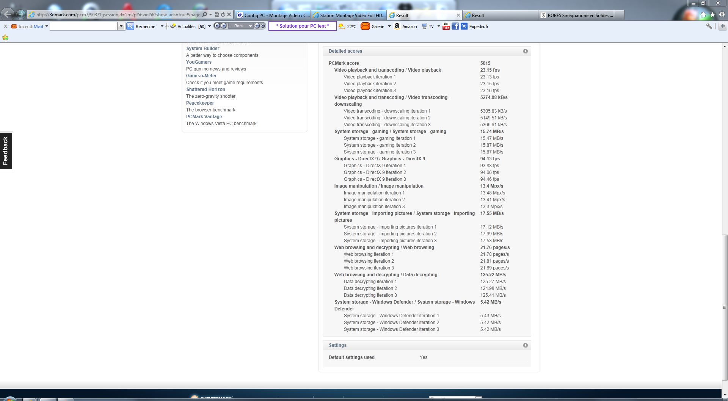Refresh the page with reload icon

[x=223, y=15]
